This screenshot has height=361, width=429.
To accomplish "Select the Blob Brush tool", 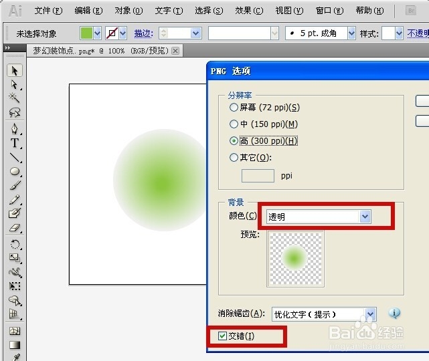I will click(15, 213).
